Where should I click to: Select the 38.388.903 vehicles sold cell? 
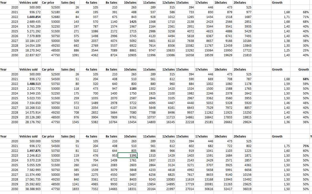click(30, 189)
